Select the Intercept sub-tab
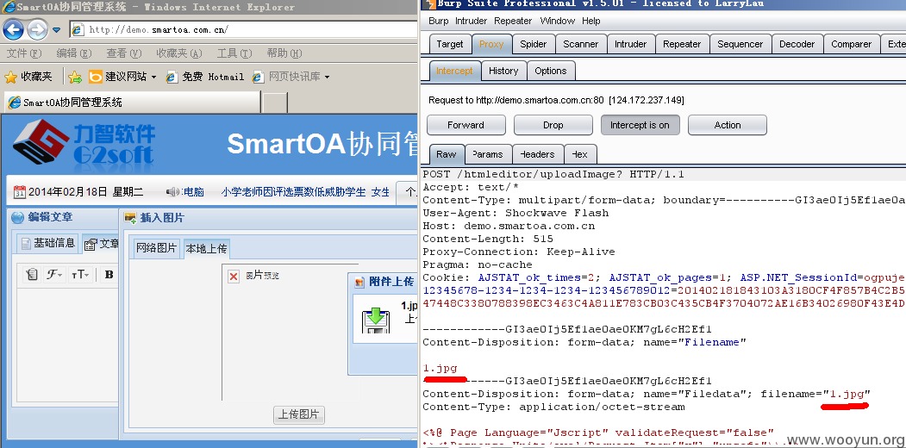This screenshot has height=448, width=906. click(455, 71)
